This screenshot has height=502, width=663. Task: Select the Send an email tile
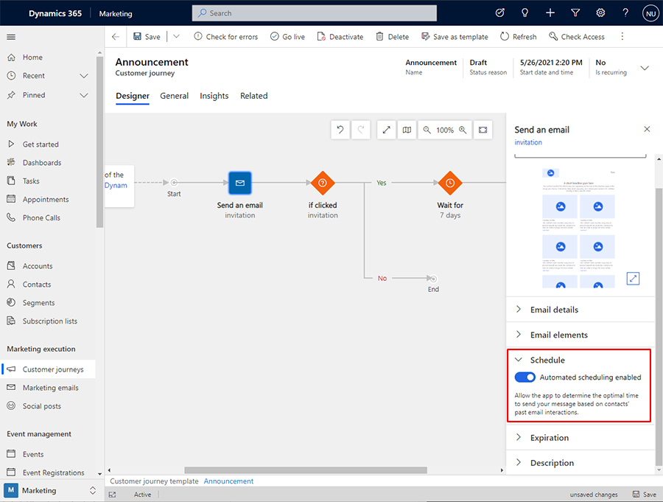[239, 183]
